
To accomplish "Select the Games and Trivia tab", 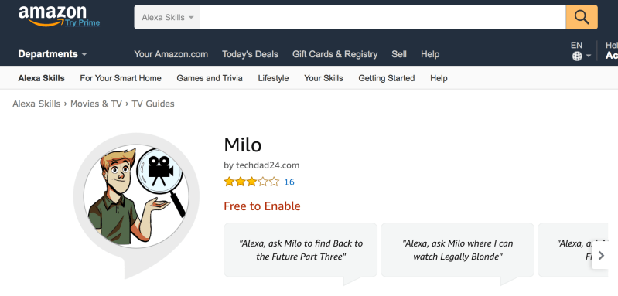I will [210, 78].
